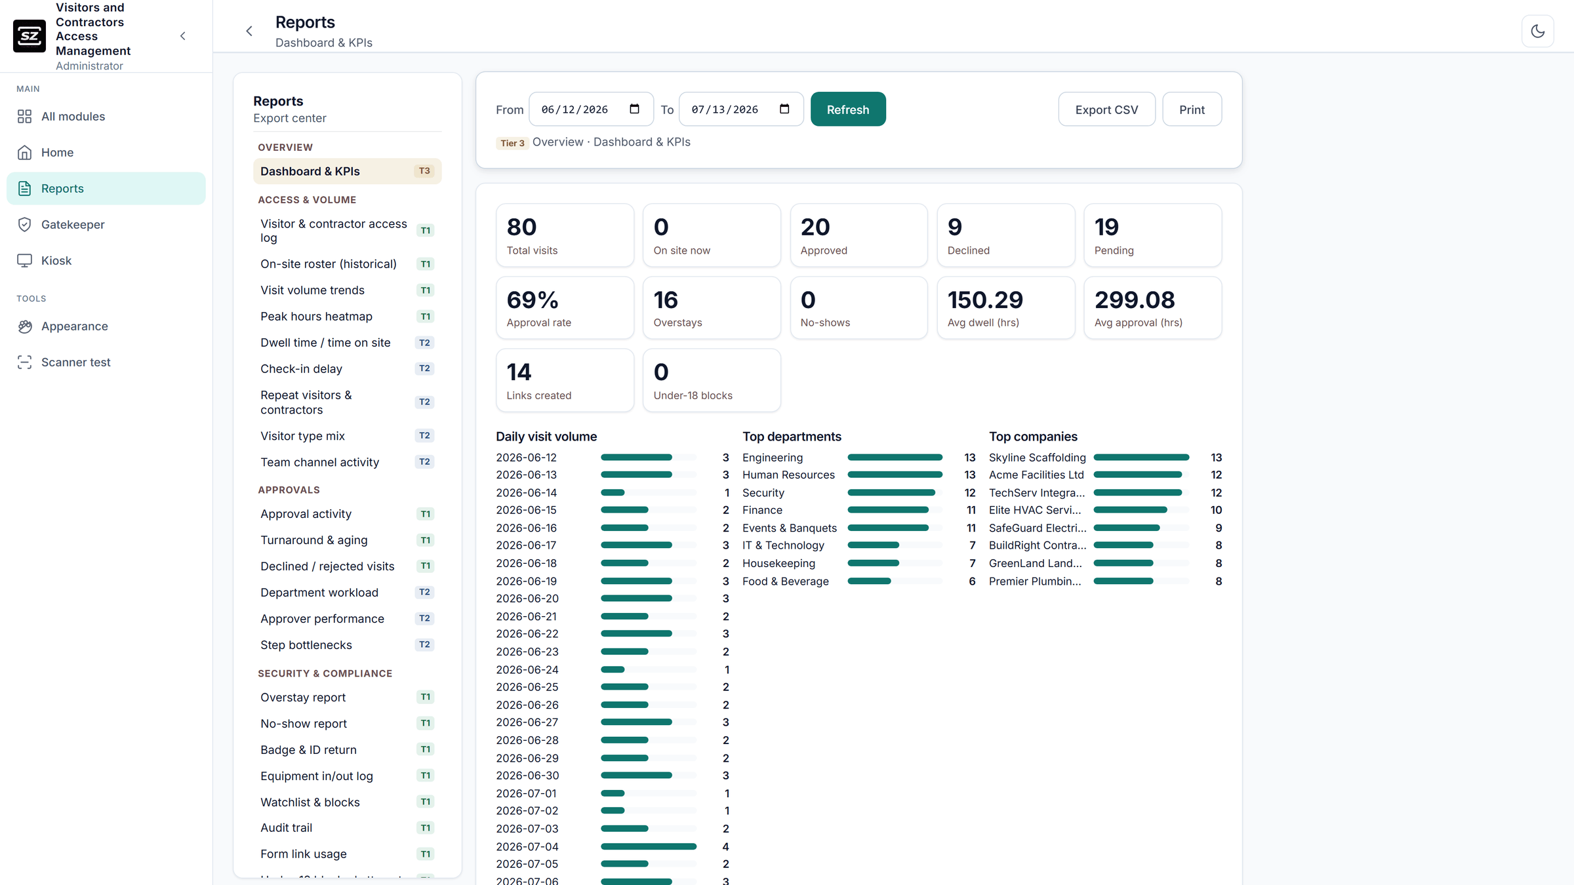Screen dimensions: 1574x885
Task: Click the Pending KPI card
Action: pyautogui.click(x=1152, y=235)
